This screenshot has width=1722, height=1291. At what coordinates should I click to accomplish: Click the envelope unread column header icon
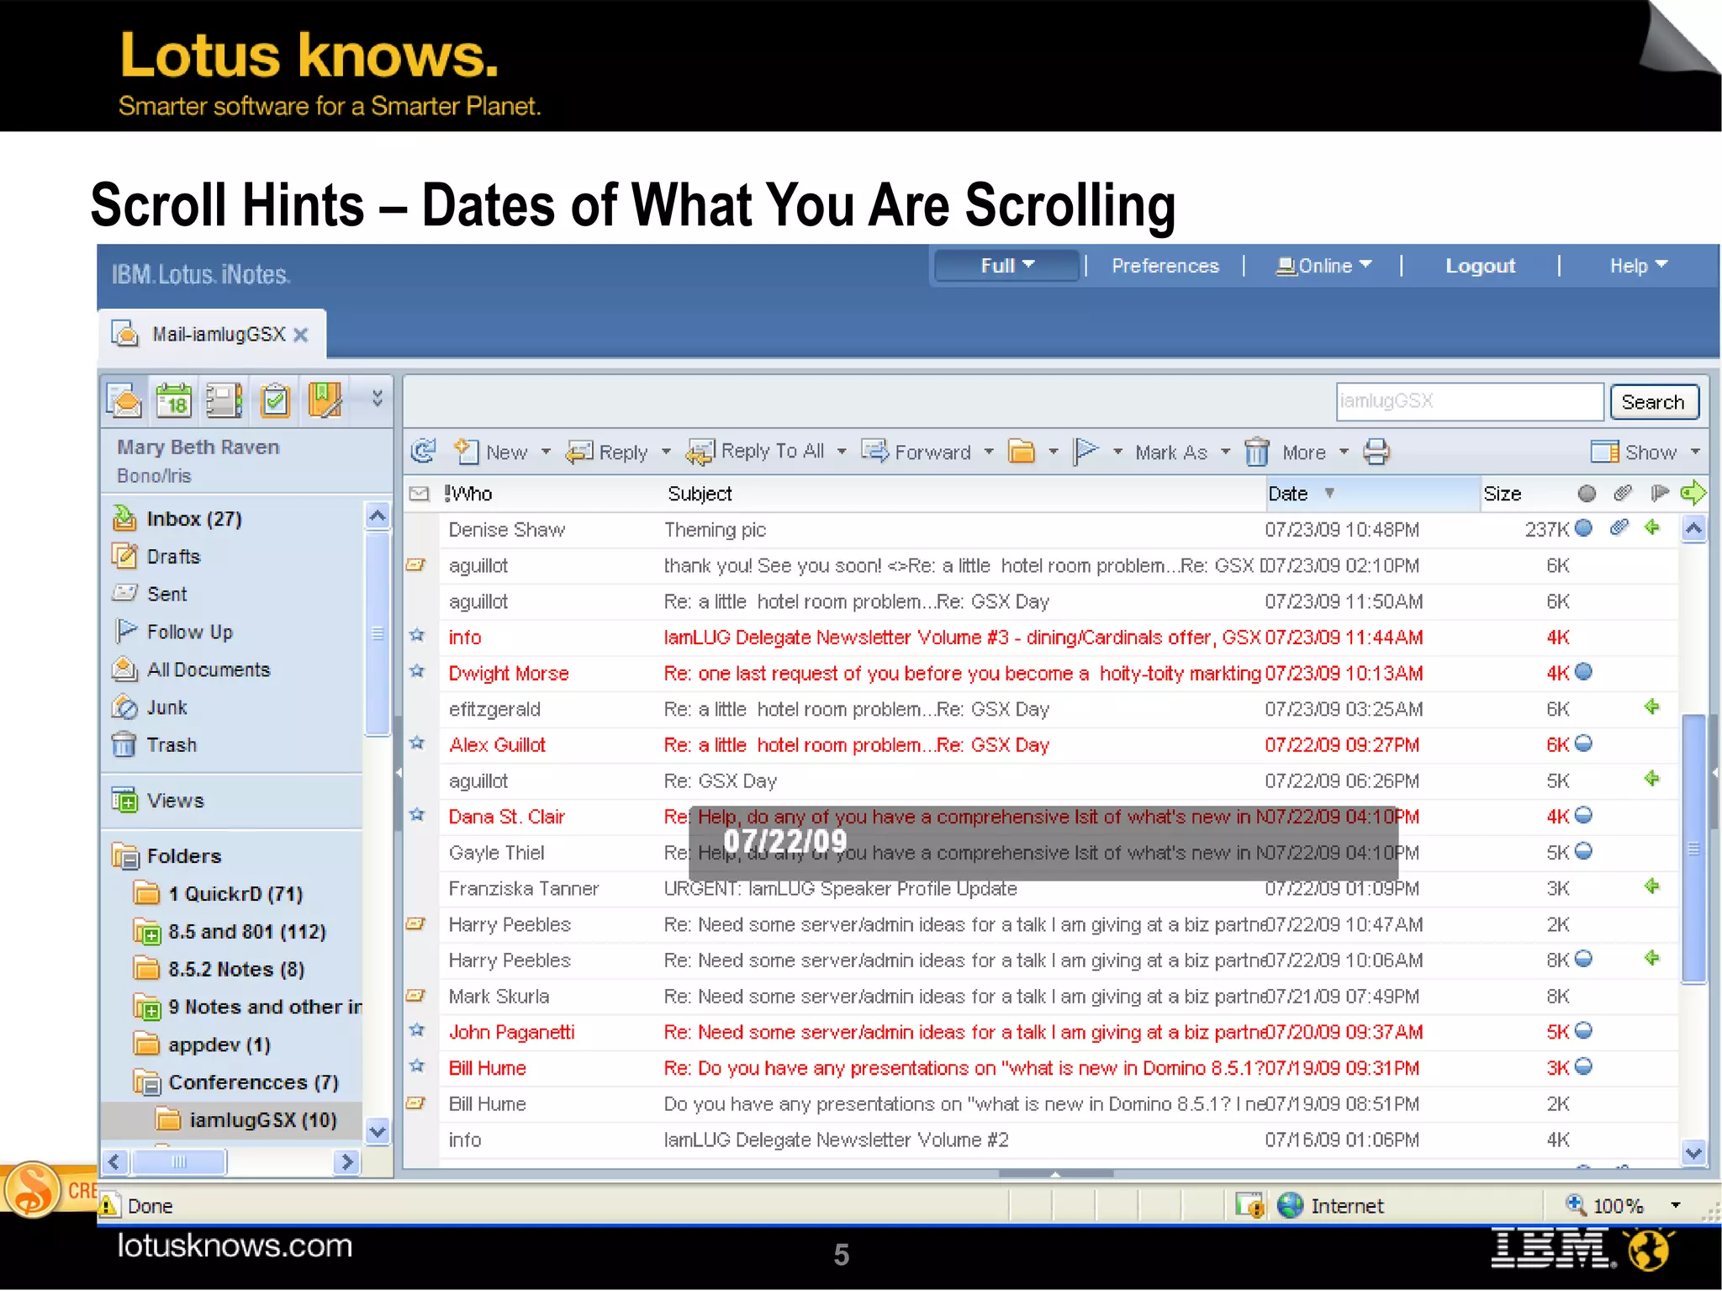419,494
